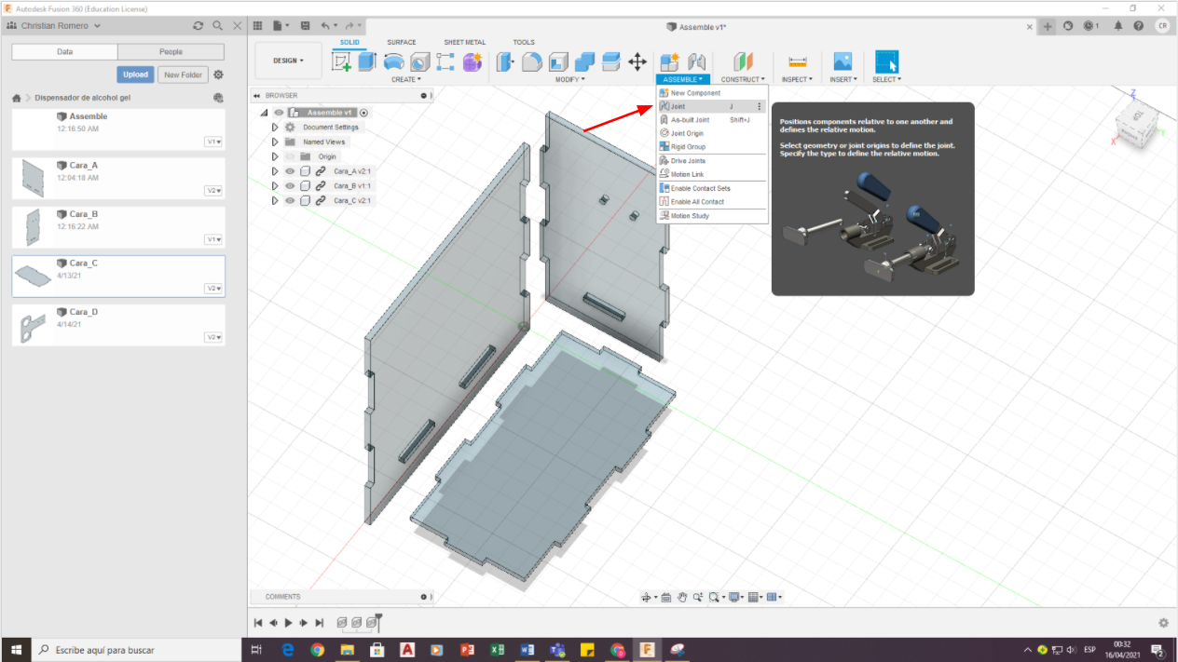Click the Zoom Window navigation icon
Viewport: 1178px width, 662px height.
(x=714, y=597)
